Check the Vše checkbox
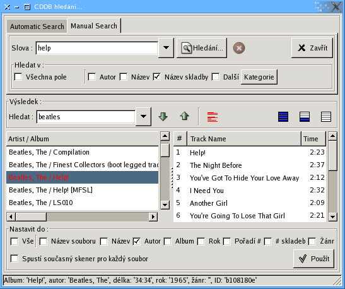This screenshot has height=289, width=345. point(15,241)
